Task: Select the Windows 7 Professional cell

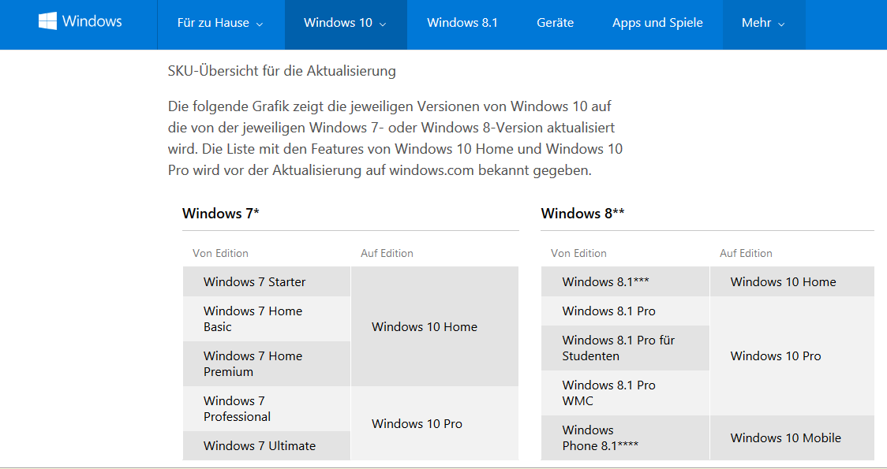Action: pos(267,408)
